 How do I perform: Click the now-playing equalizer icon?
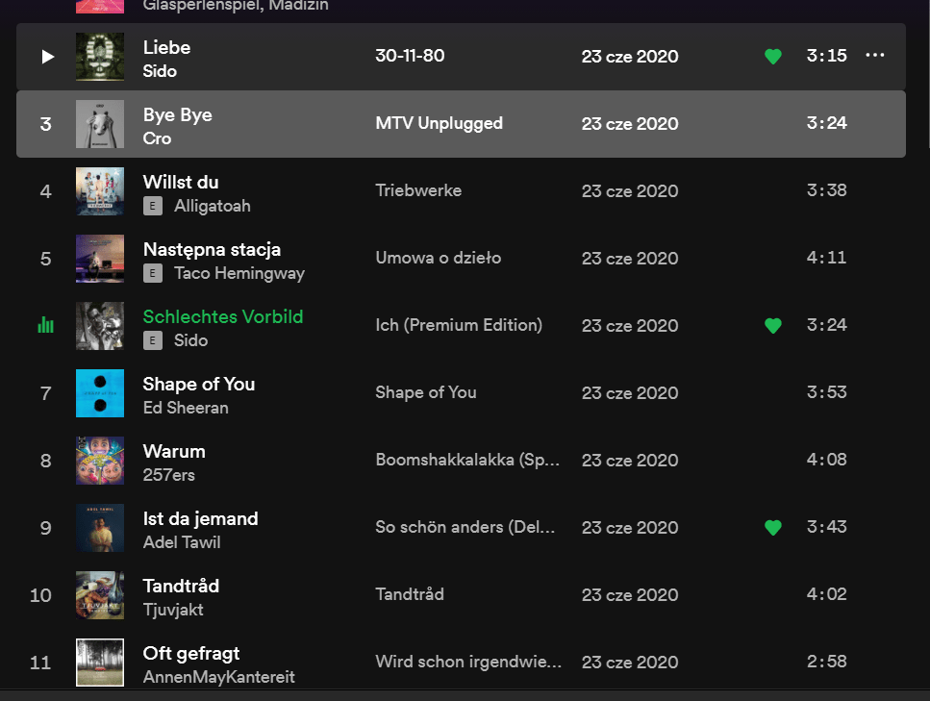tap(45, 326)
